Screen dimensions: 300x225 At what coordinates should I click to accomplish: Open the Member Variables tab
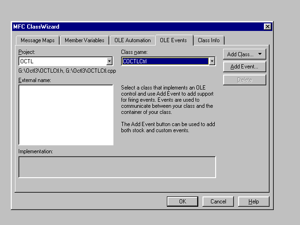click(84, 40)
